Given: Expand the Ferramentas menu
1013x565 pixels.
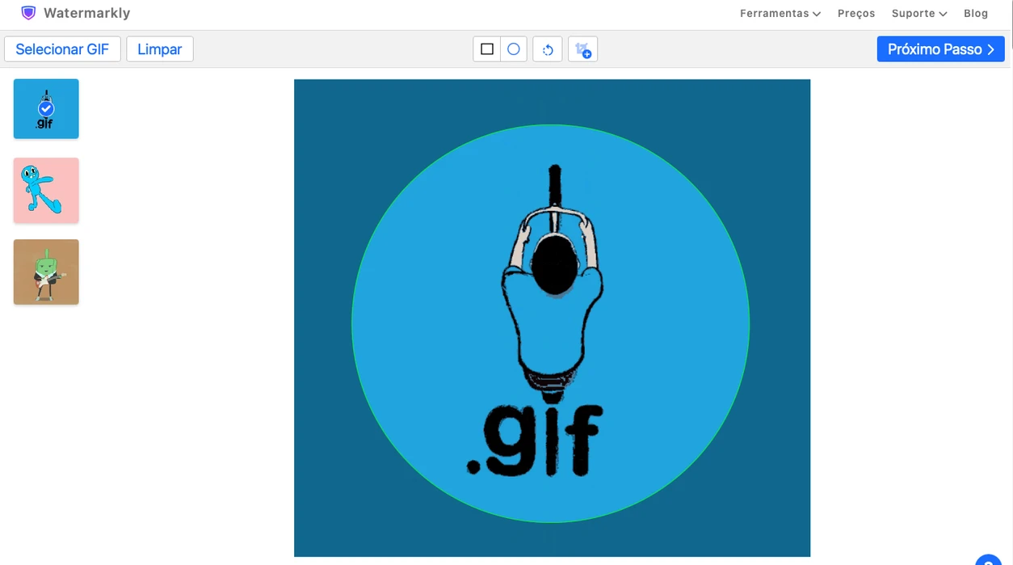Looking at the screenshot, I should tap(780, 13).
